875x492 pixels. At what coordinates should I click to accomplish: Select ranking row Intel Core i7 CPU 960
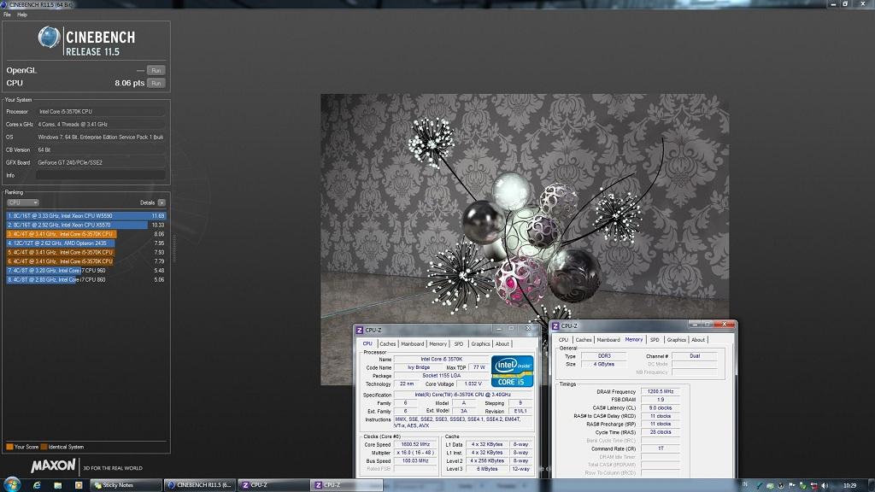click(x=86, y=270)
